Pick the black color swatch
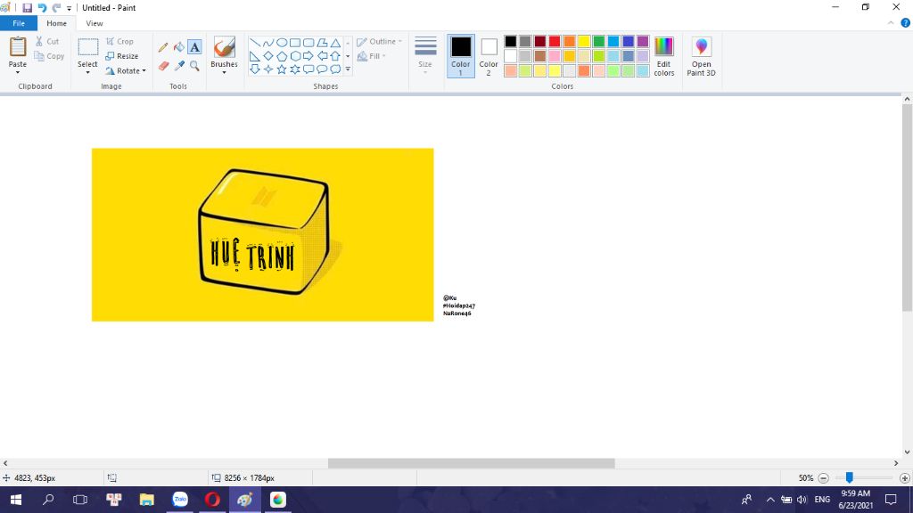Image resolution: width=913 pixels, height=513 pixels. coord(511,41)
